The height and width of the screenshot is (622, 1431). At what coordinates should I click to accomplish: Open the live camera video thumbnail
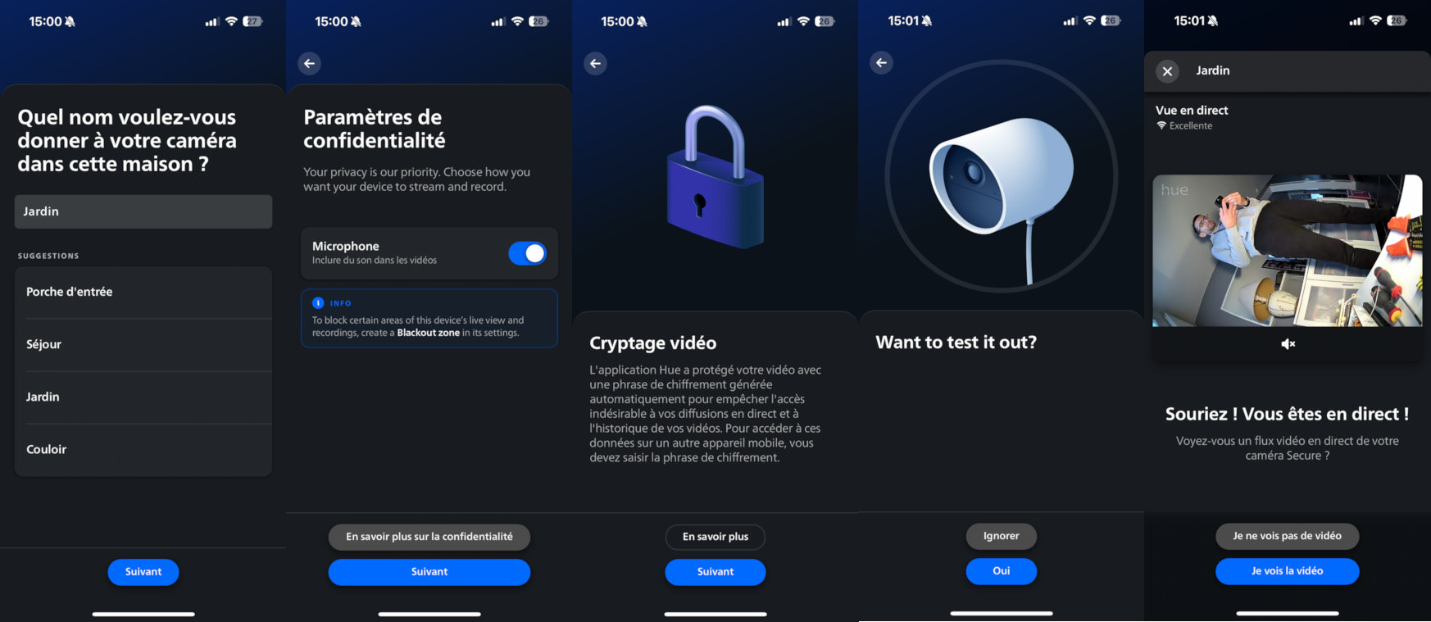point(1287,251)
